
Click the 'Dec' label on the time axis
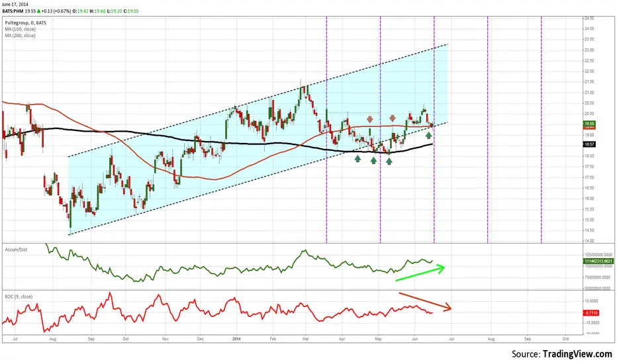[201, 339]
